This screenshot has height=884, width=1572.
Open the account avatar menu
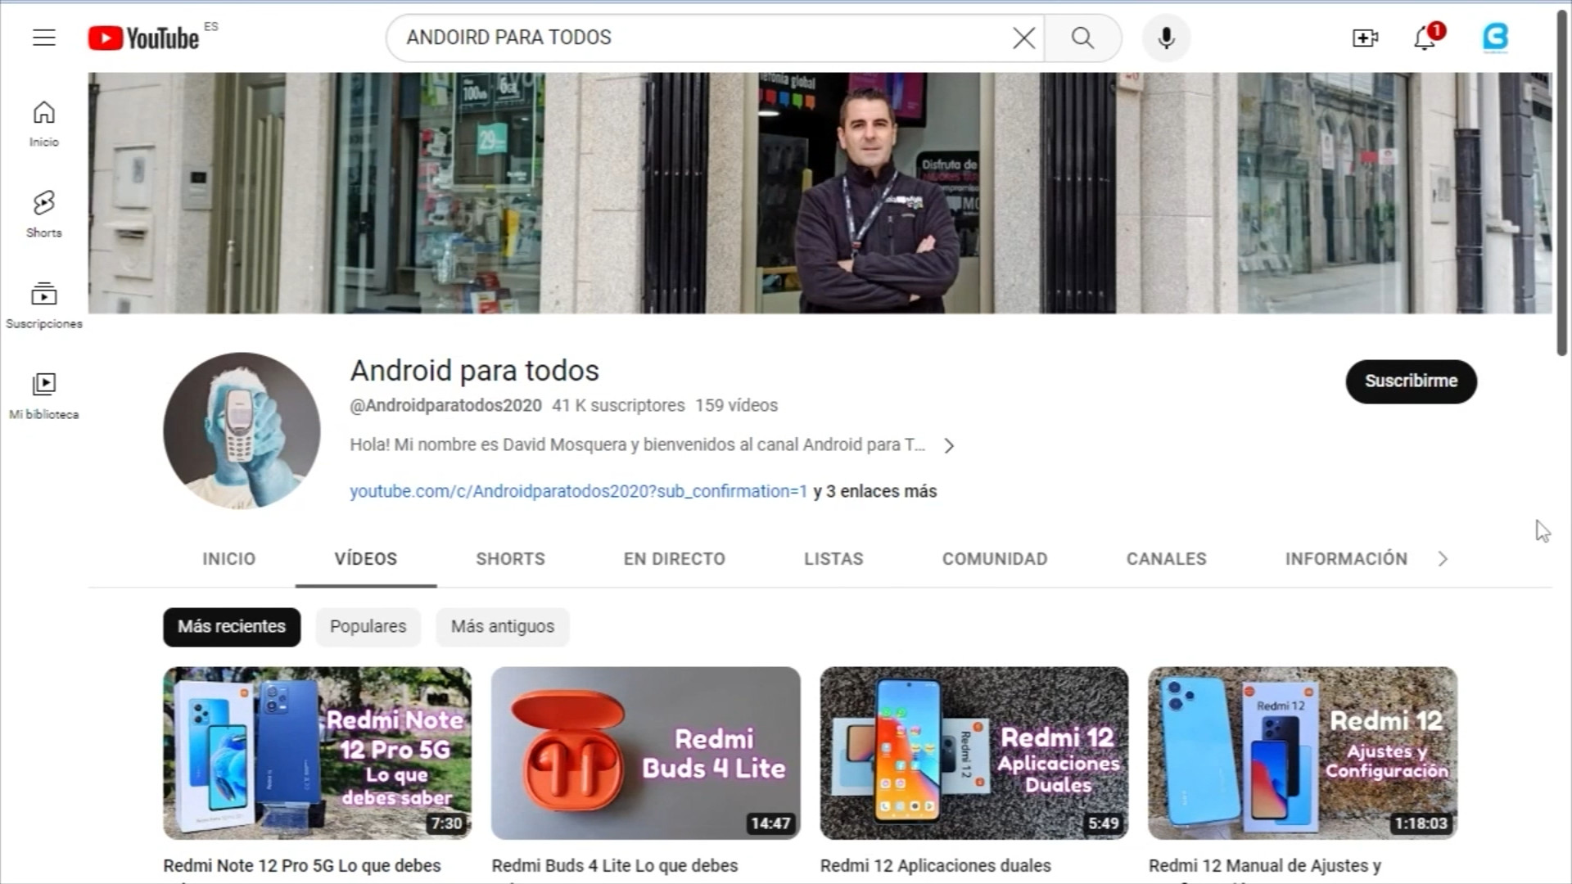click(x=1495, y=38)
